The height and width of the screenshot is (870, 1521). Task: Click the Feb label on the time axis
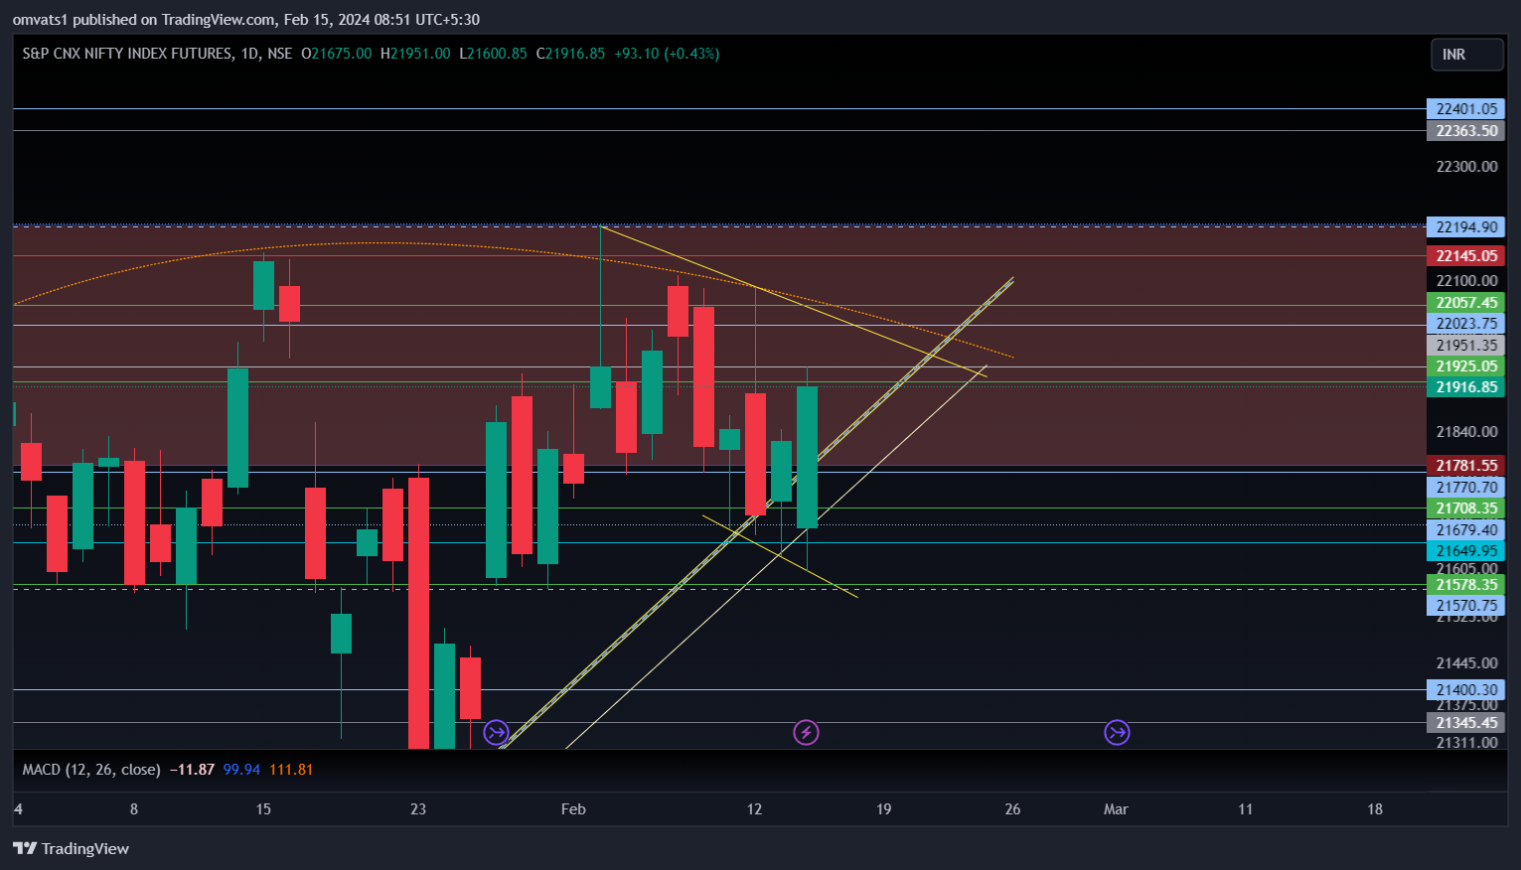[x=573, y=809]
